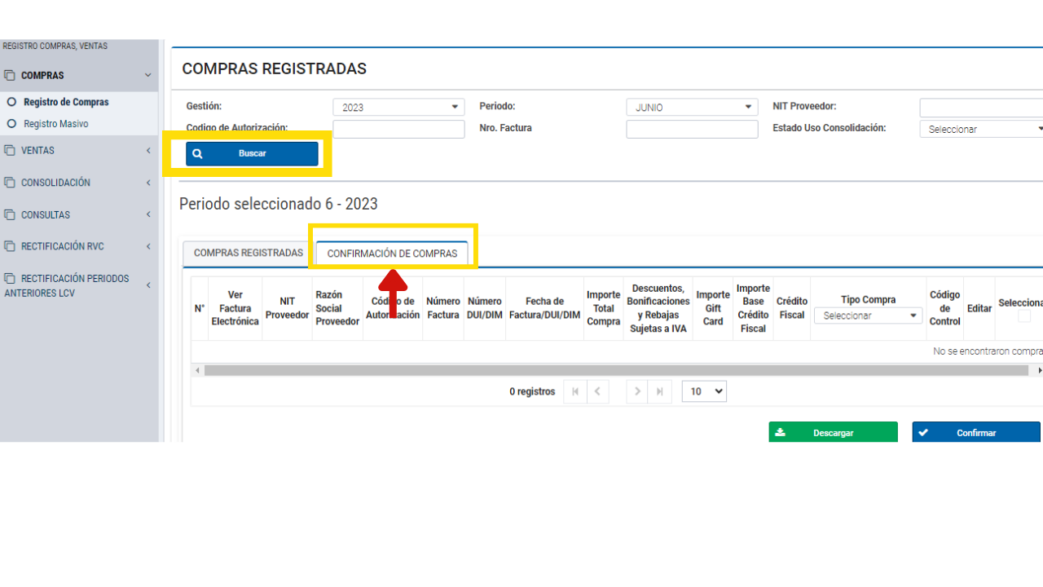
Task: Open the Confirmación de Compras tab
Action: (392, 254)
